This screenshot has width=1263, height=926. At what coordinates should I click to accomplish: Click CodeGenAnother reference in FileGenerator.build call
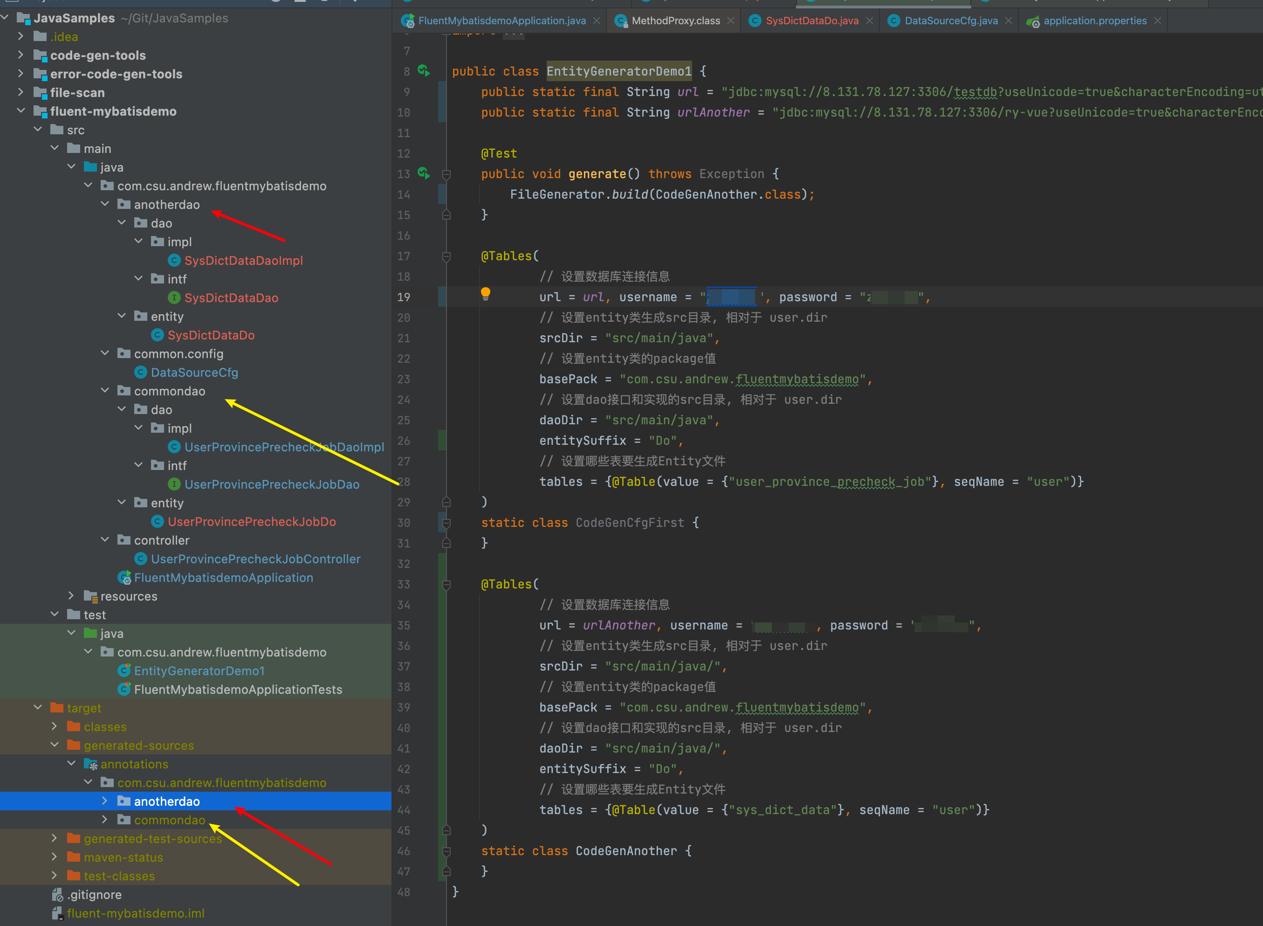click(x=706, y=194)
